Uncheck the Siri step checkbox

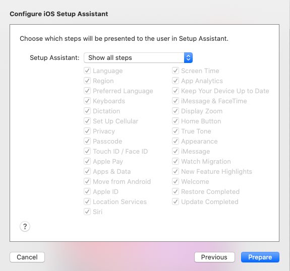tap(87, 212)
